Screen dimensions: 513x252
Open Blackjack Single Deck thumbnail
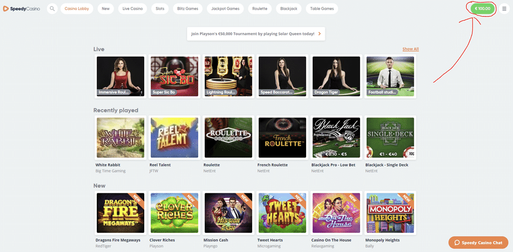click(x=390, y=137)
